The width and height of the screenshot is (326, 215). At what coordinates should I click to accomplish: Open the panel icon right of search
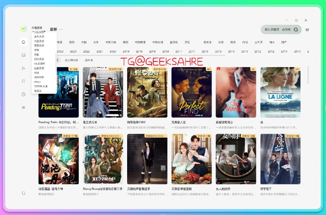pos(307,30)
